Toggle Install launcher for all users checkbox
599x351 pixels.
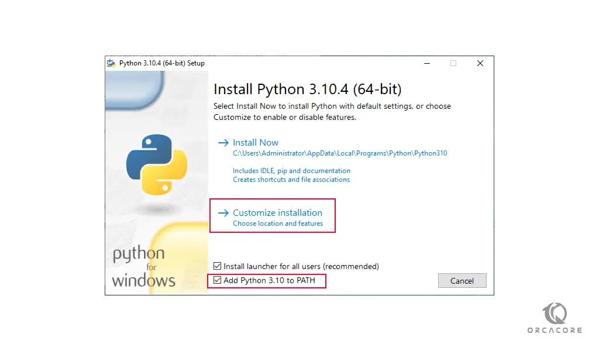point(218,266)
